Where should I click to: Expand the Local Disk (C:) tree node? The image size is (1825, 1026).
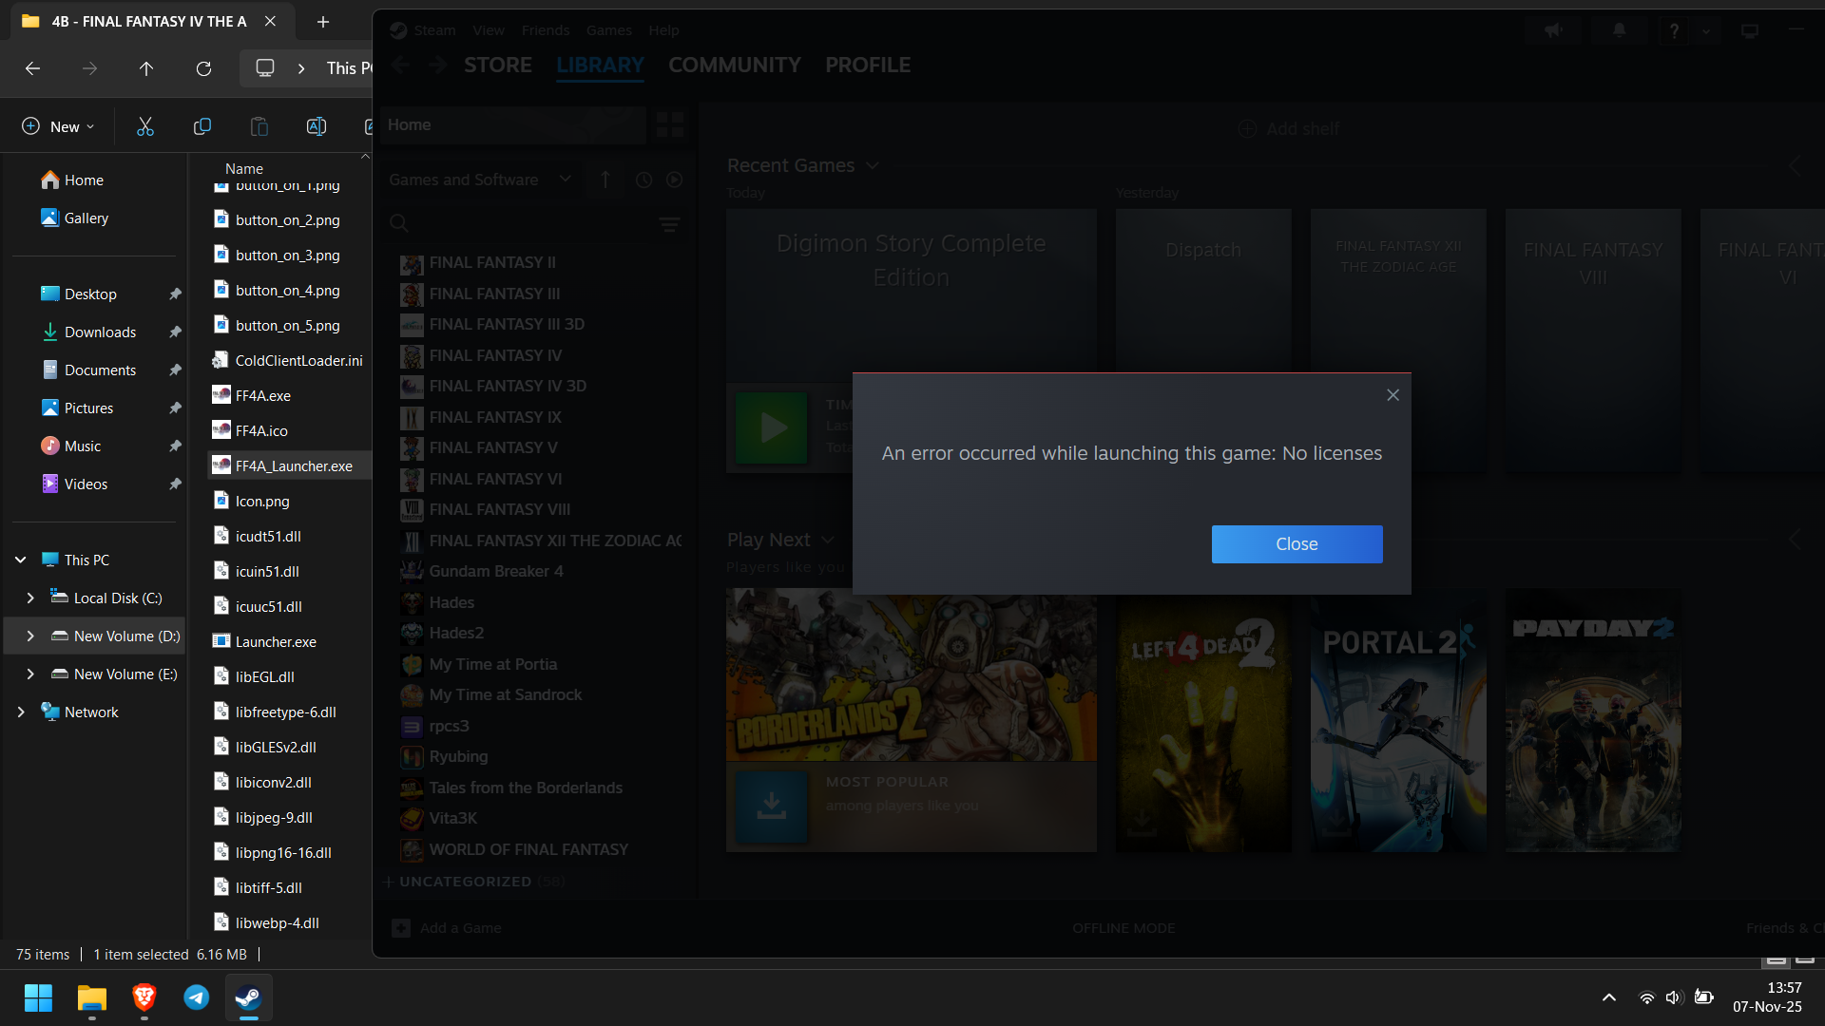coord(30,598)
